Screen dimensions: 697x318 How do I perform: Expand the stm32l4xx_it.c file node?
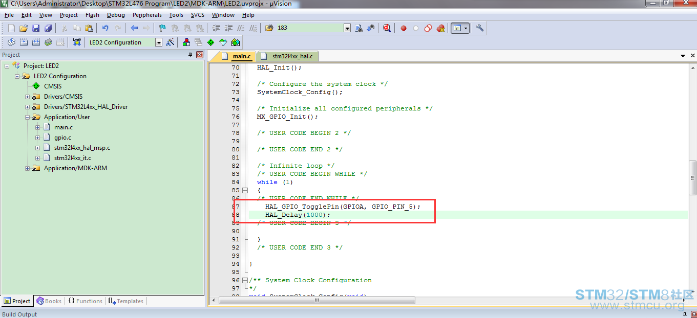tap(37, 158)
